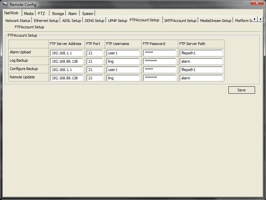Open the Storage tab
The height and width of the screenshot is (200, 266).
58,14
